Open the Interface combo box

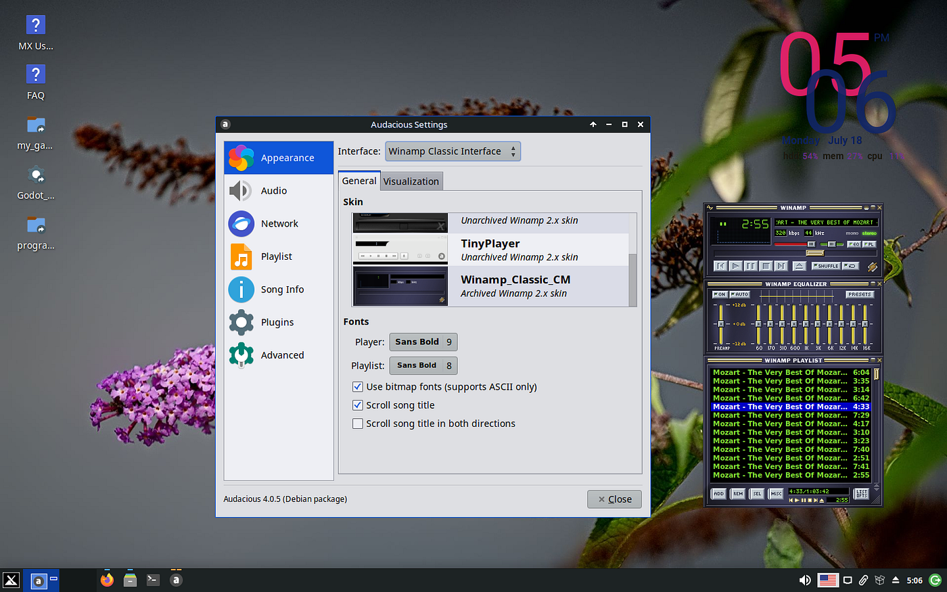[x=453, y=151]
